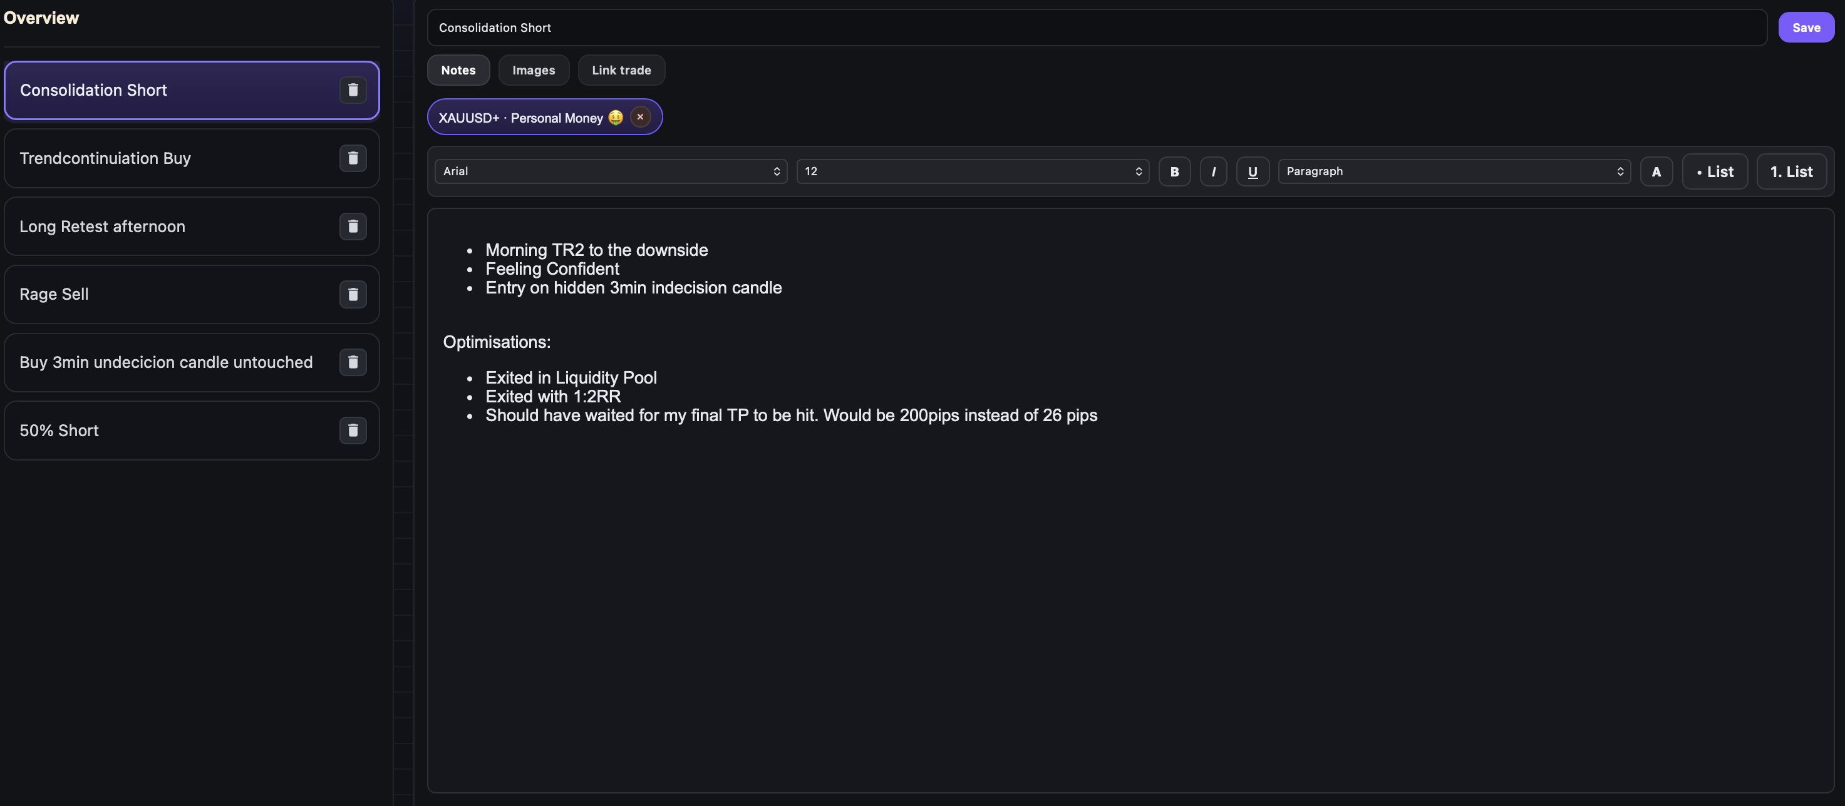Switch to the Images tab
The width and height of the screenshot is (1845, 806).
coord(533,70)
